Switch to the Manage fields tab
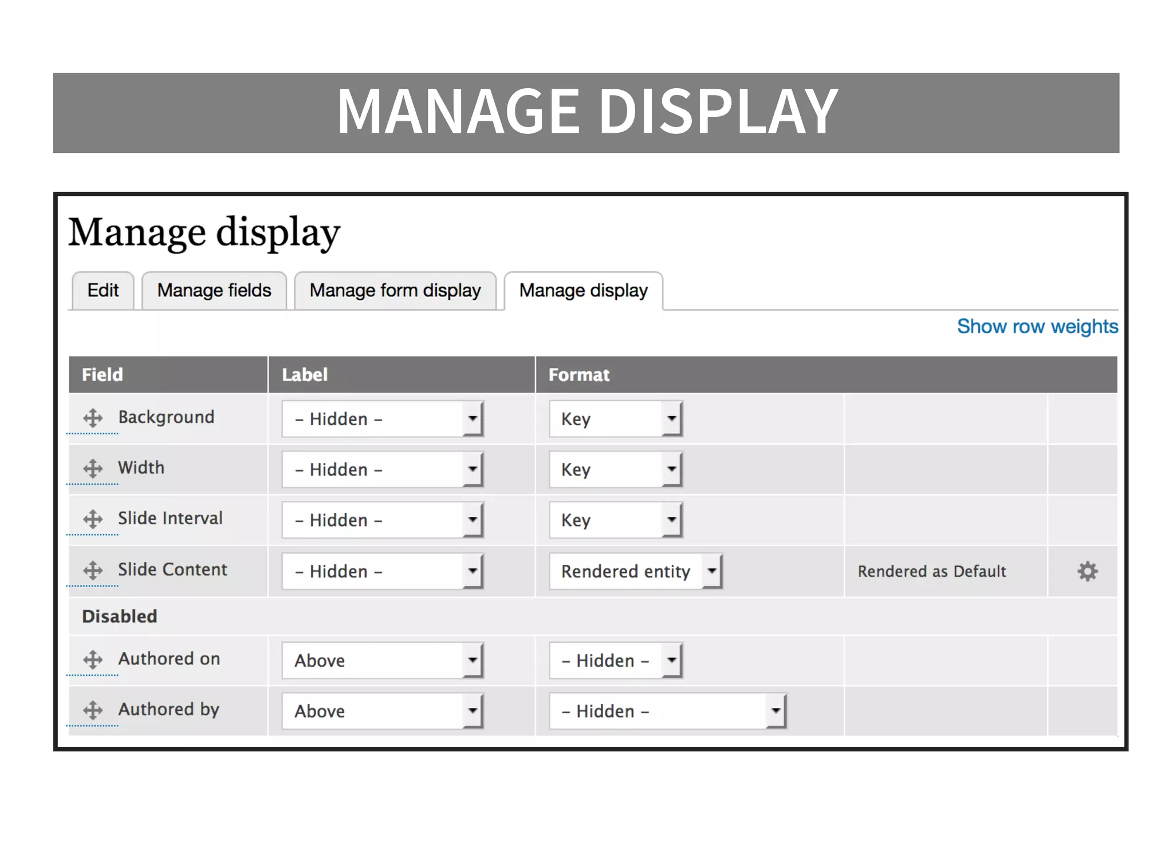This screenshot has height=855, width=1173. [214, 291]
